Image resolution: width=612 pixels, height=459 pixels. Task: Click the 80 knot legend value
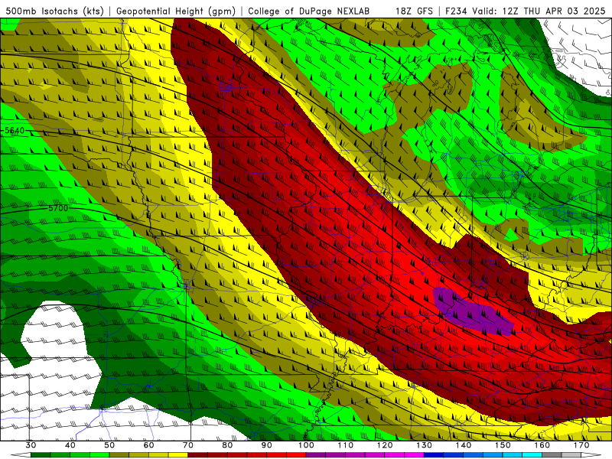point(227,445)
